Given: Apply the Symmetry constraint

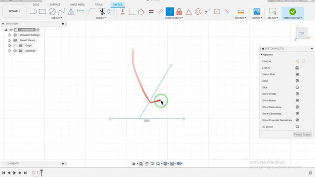Looking at the screenshot, I should pos(217,12).
